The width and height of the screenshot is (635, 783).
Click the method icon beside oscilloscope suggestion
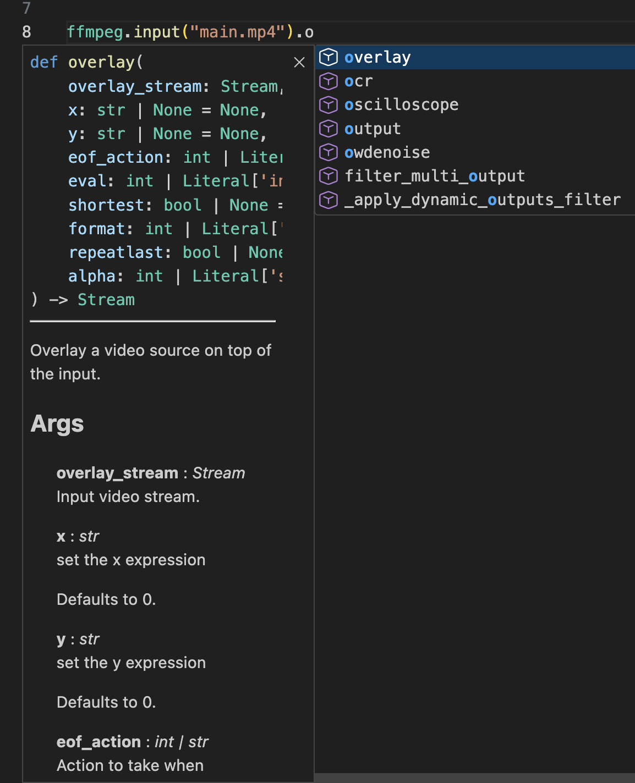[x=329, y=104]
